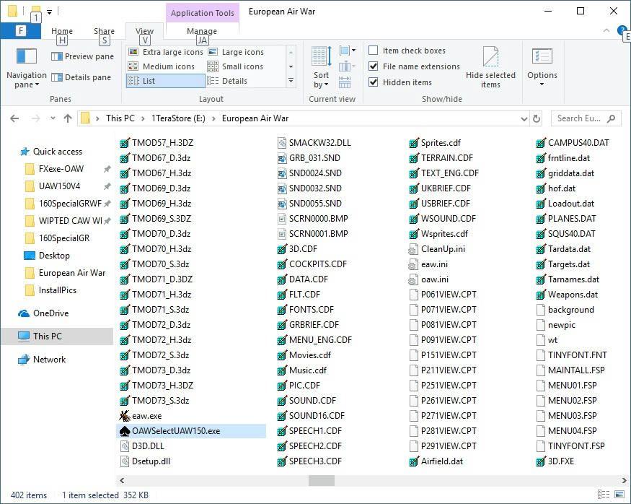
Task: Select the CAMPUS40.DAT file icon
Action: tap(541, 143)
